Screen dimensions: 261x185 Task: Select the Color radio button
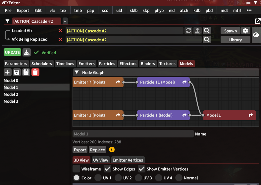pyautogui.click(x=77, y=178)
